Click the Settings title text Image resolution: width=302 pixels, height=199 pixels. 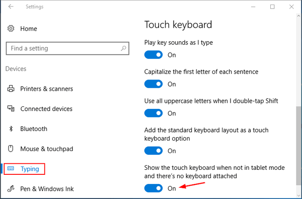(x=34, y=7)
